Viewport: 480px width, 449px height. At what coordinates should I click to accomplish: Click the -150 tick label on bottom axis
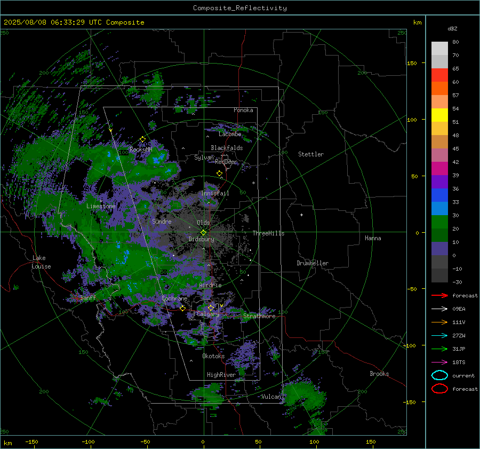click(31, 442)
